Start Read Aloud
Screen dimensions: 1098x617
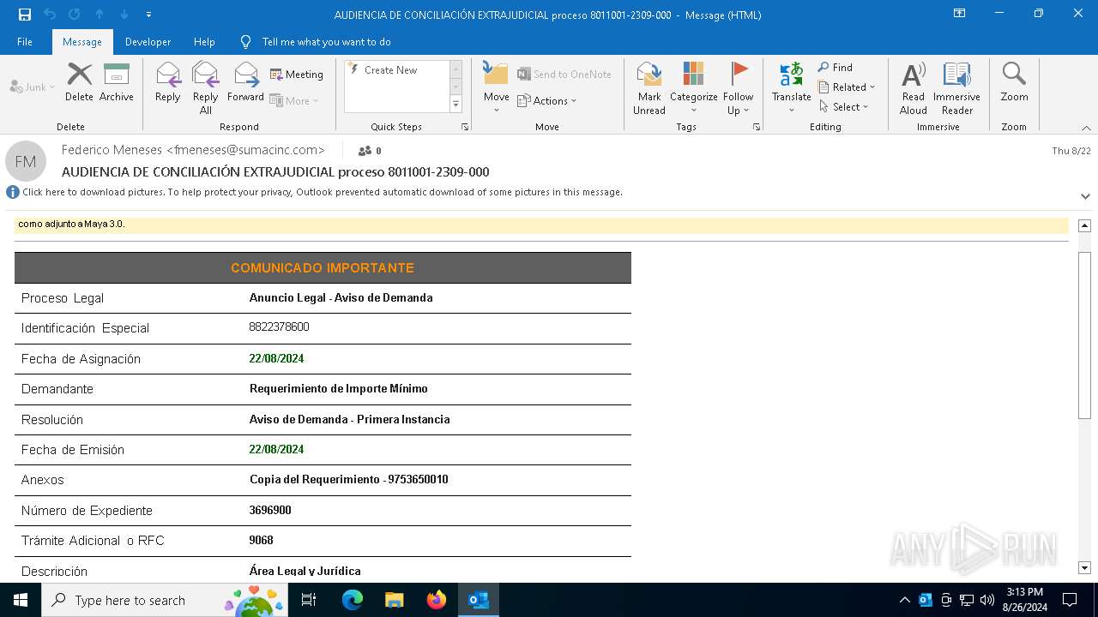coord(914,87)
